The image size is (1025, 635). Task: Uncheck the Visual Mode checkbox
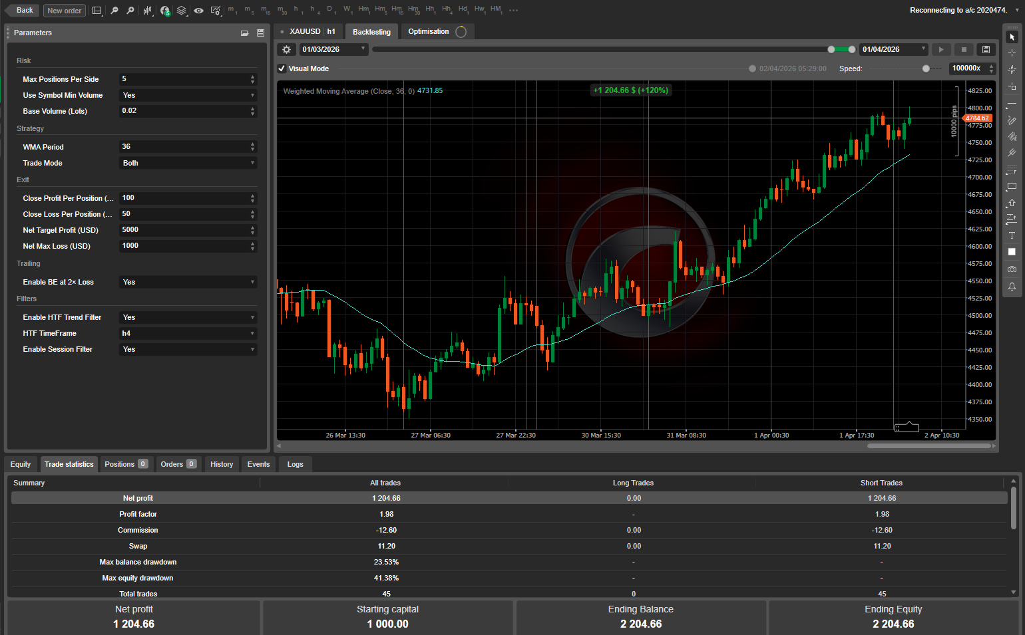click(282, 68)
